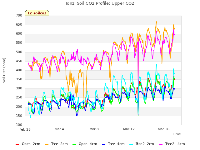Select the Tree2 - 4cm legend label

175,144
